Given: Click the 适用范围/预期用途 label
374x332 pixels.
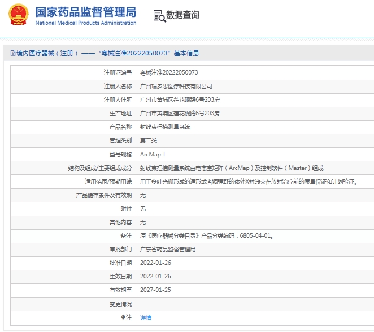Looking at the screenshot, I should click(x=108, y=182).
